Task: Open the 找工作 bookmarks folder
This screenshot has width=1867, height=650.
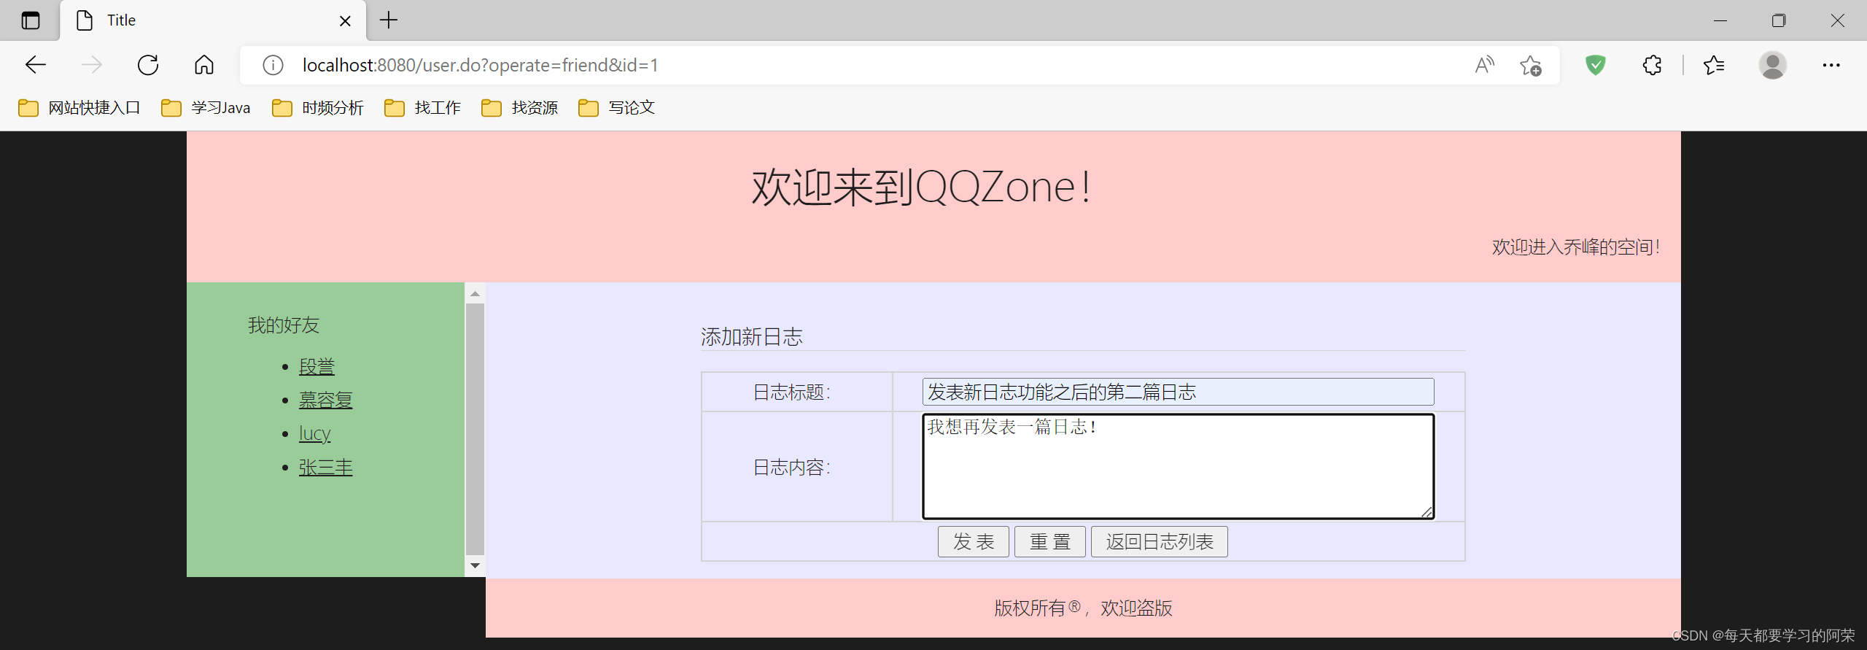Action: tap(423, 108)
